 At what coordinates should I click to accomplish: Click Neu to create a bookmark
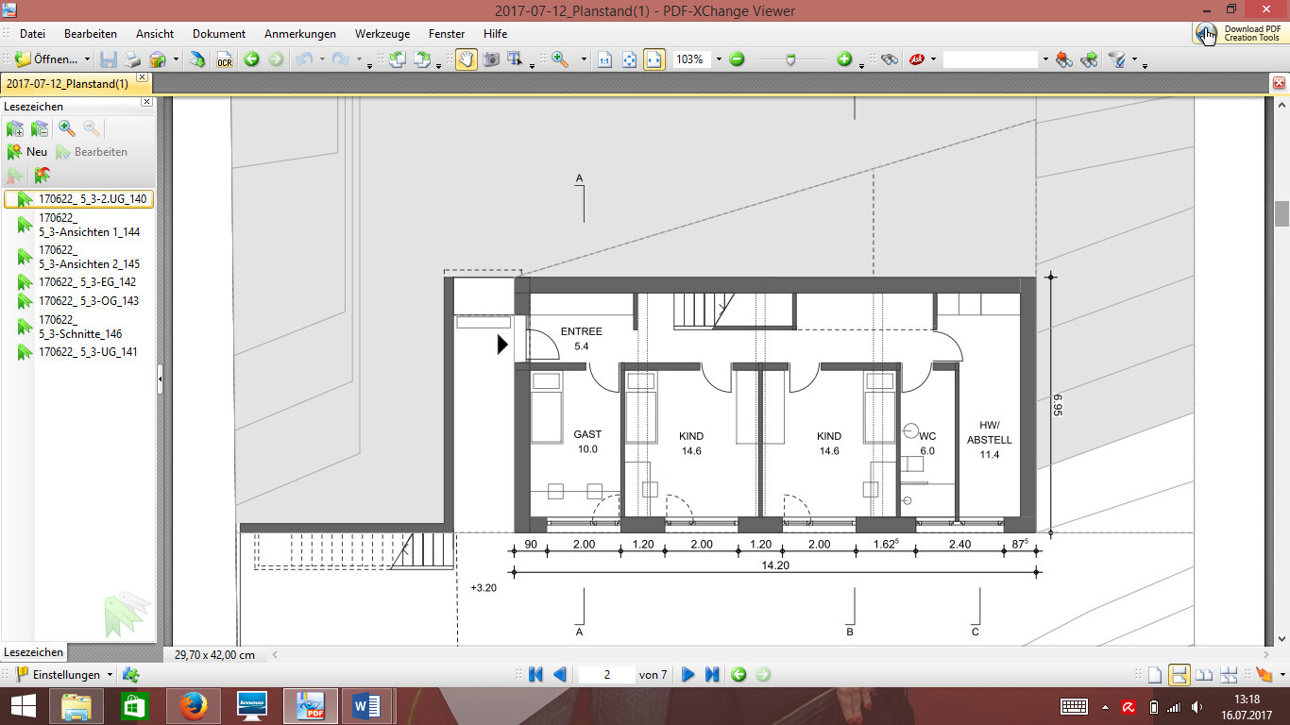coord(27,152)
